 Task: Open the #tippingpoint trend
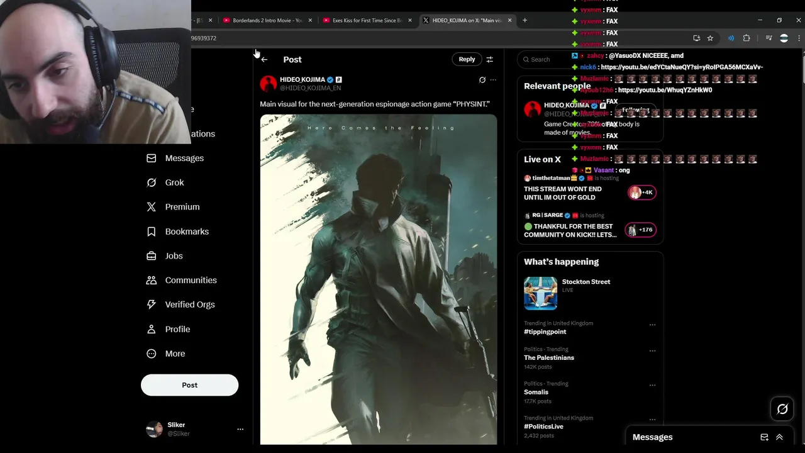click(545, 332)
